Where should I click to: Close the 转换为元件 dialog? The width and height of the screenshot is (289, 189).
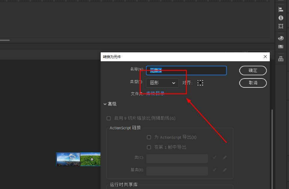click(x=265, y=57)
